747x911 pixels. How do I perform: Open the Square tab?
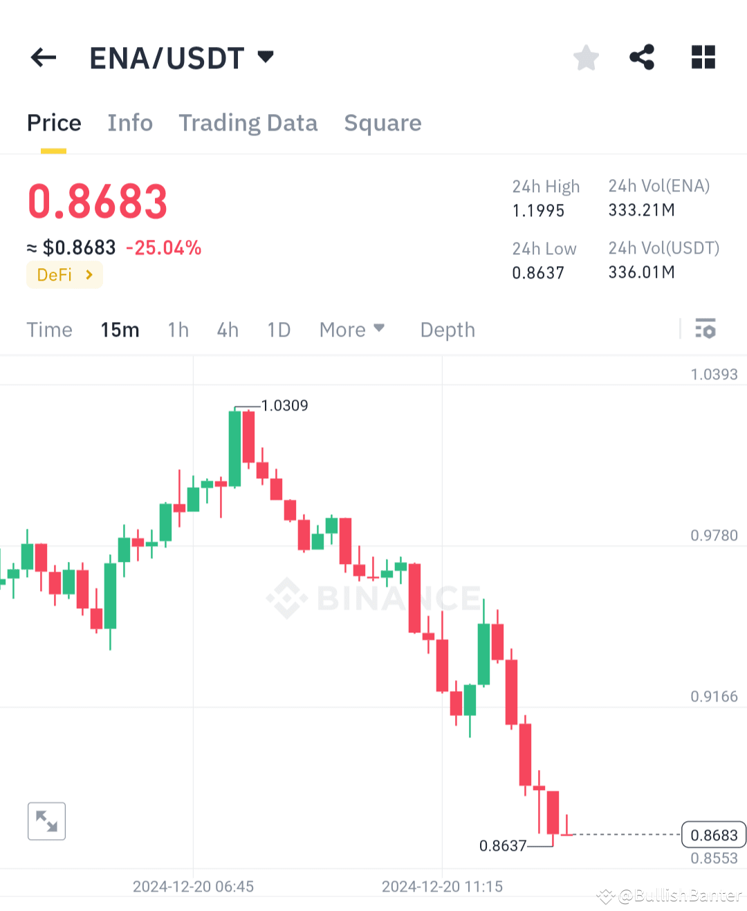[x=382, y=123]
